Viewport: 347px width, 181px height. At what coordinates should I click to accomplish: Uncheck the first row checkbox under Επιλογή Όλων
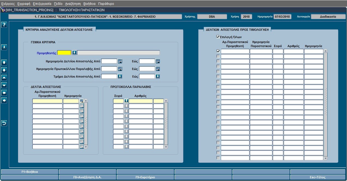click(x=218, y=51)
